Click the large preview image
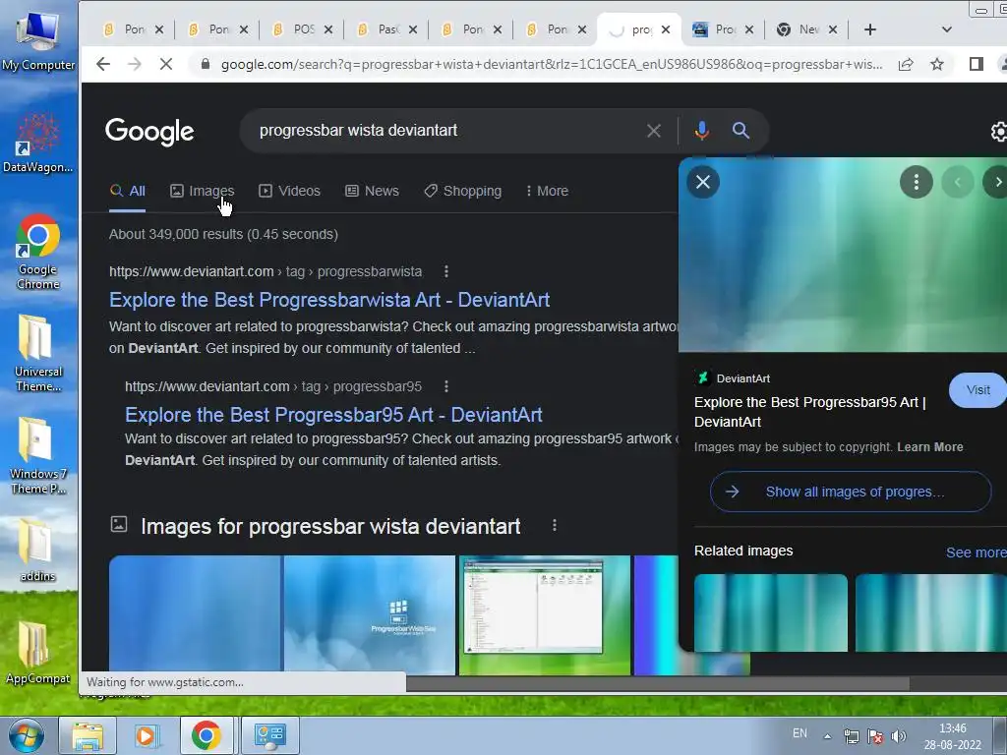The width and height of the screenshot is (1007, 755). click(843, 255)
